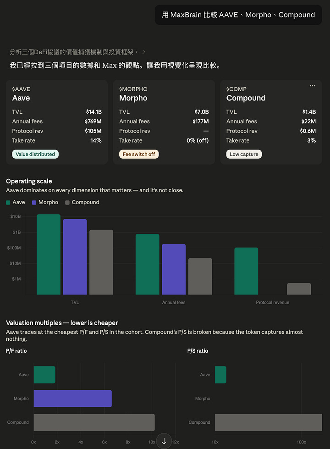330x449 pixels.
Task: Click the Value distributed badge
Action: click(x=35, y=154)
